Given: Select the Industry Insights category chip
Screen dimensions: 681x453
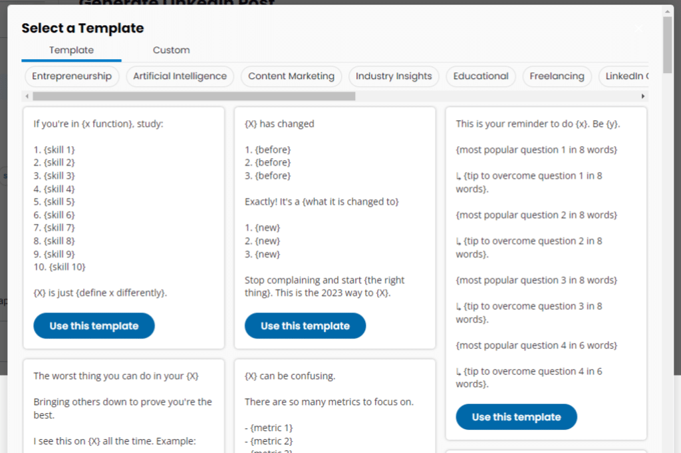Looking at the screenshot, I should 394,76.
